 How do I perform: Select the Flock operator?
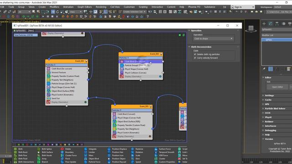(65, 159)
